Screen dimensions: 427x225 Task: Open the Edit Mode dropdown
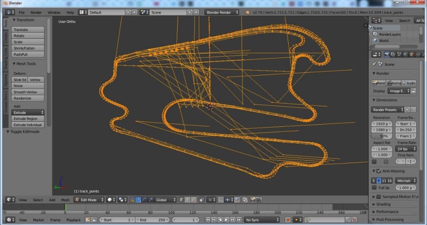[89, 200]
